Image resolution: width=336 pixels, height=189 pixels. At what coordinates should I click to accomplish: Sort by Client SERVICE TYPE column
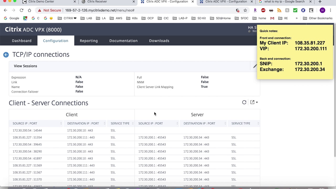(x=120, y=123)
